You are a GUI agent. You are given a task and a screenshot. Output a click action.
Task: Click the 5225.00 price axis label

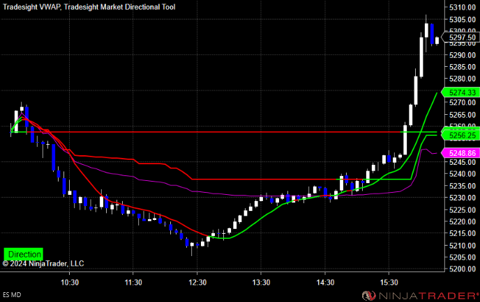(x=463, y=210)
